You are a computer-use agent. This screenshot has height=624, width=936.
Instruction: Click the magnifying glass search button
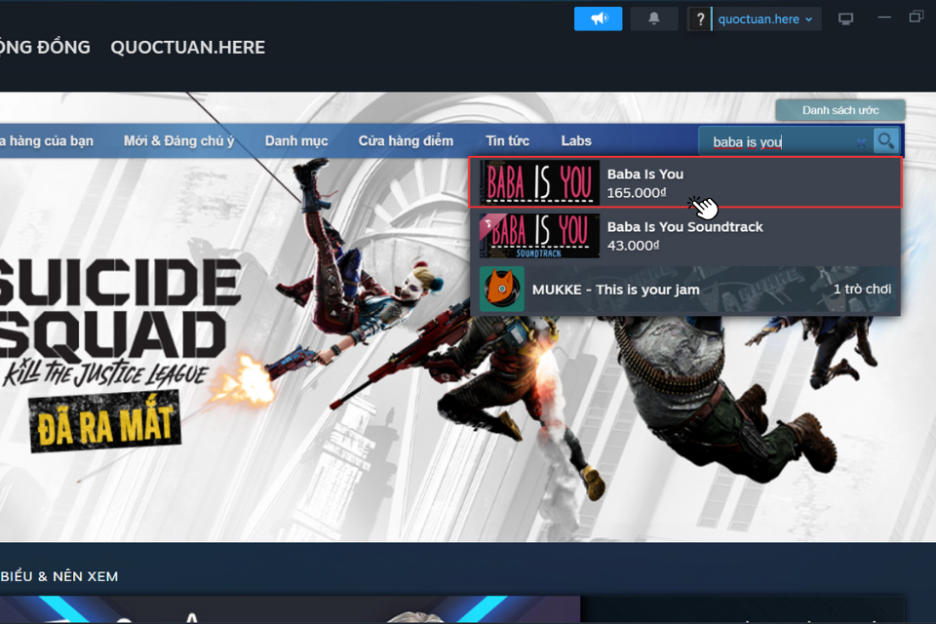click(x=886, y=141)
